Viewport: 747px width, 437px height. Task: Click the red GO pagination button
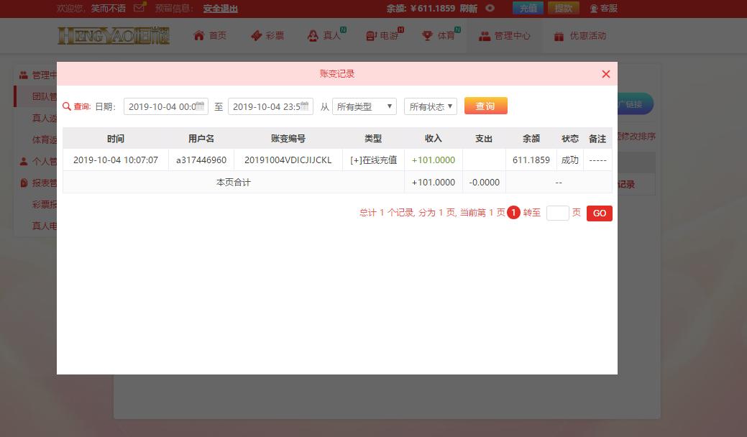[600, 213]
